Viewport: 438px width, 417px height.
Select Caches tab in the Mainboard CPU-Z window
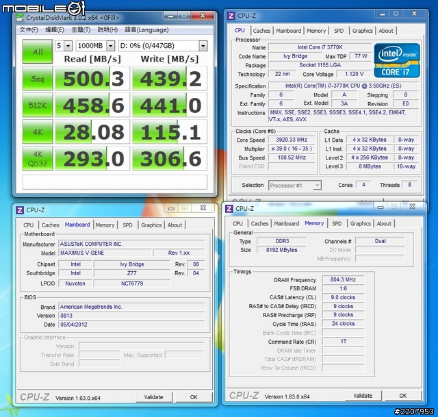(x=50, y=225)
